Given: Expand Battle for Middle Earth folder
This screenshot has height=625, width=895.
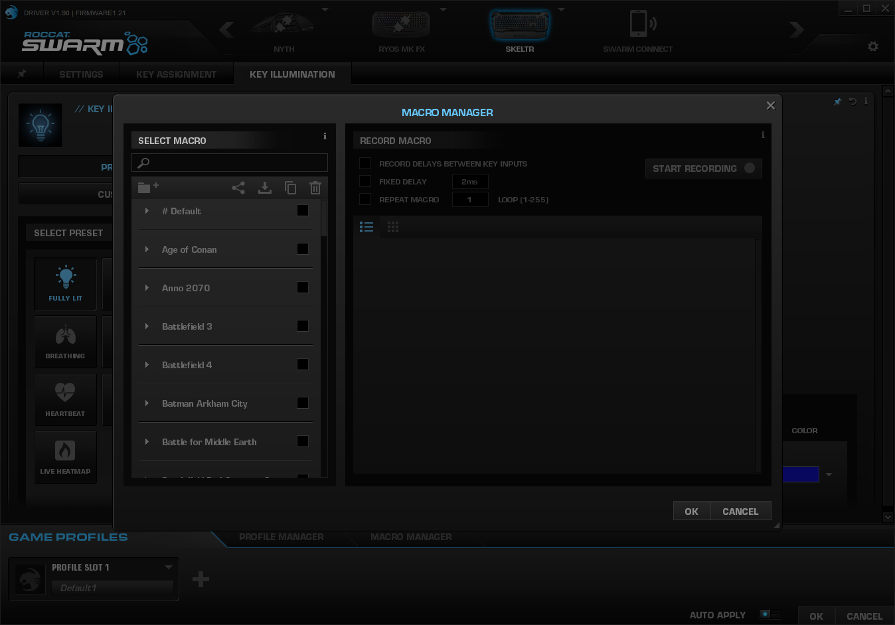Looking at the screenshot, I should [147, 442].
